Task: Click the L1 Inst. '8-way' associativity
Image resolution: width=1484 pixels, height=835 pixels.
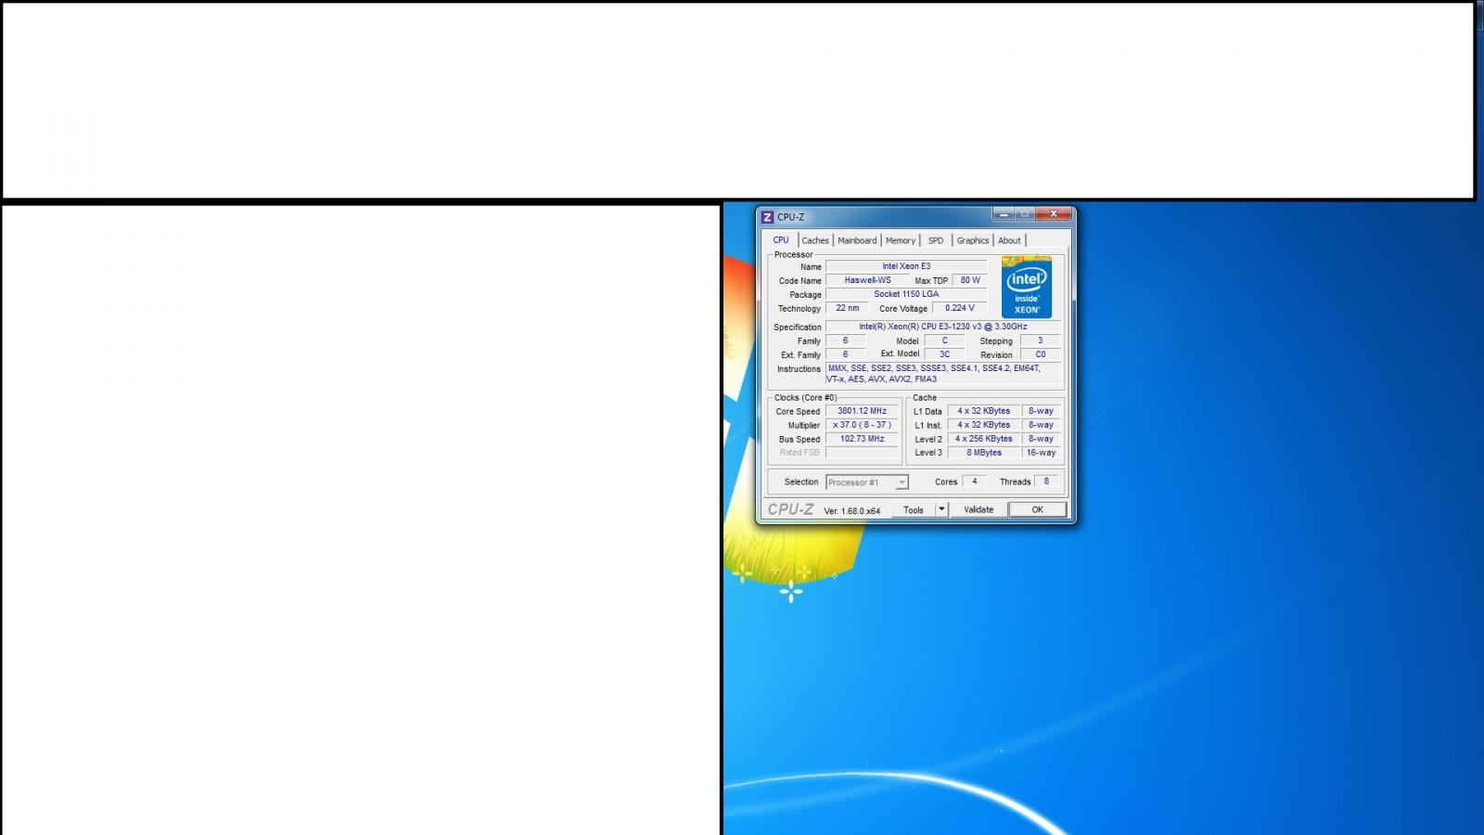Action: (1041, 425)
